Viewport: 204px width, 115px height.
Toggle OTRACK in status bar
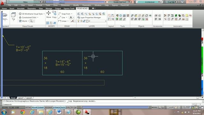pos(56,107)
